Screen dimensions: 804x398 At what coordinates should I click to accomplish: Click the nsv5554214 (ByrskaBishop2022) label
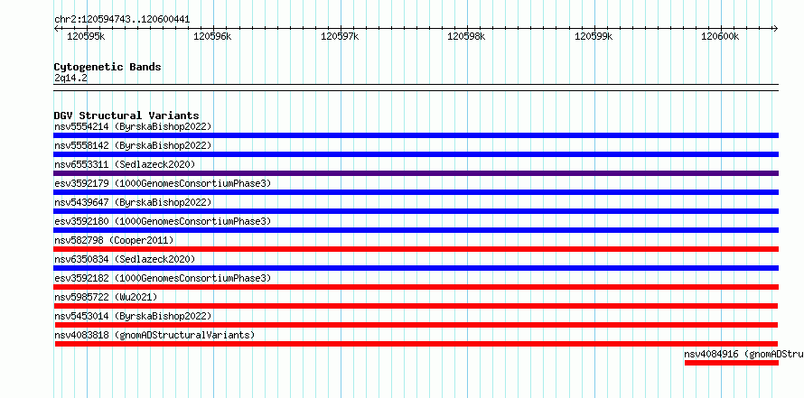[x=133, y=126]
